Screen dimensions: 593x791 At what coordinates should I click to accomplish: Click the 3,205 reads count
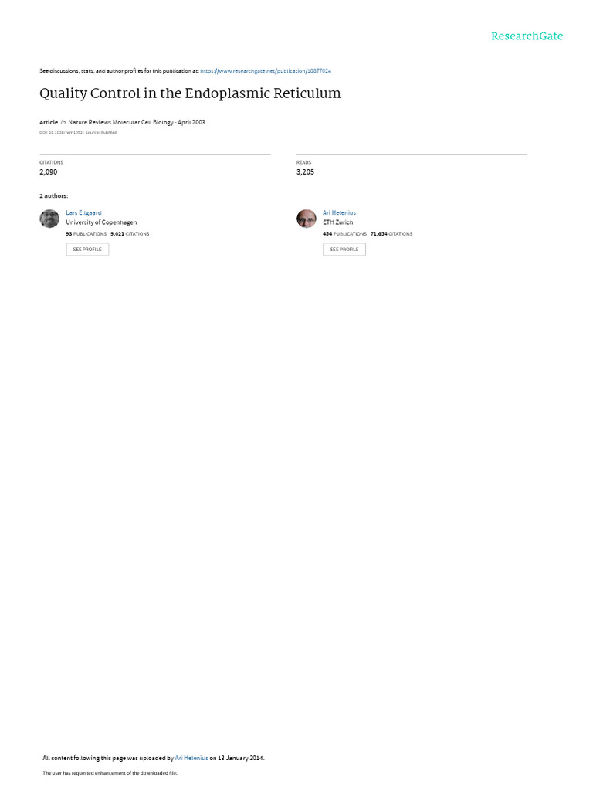[x=305, y=172]
